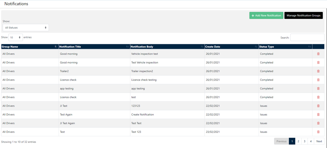Remove the 'JJ Test Again' notification

pyautogui.click(x=318, y=123)
